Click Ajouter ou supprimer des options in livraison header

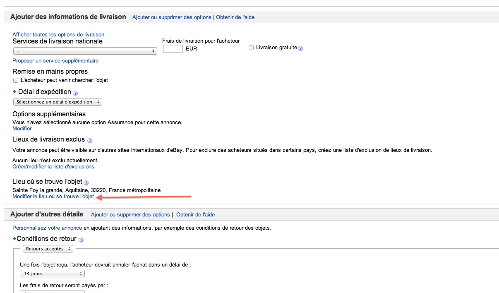click(x=172, y=17)
